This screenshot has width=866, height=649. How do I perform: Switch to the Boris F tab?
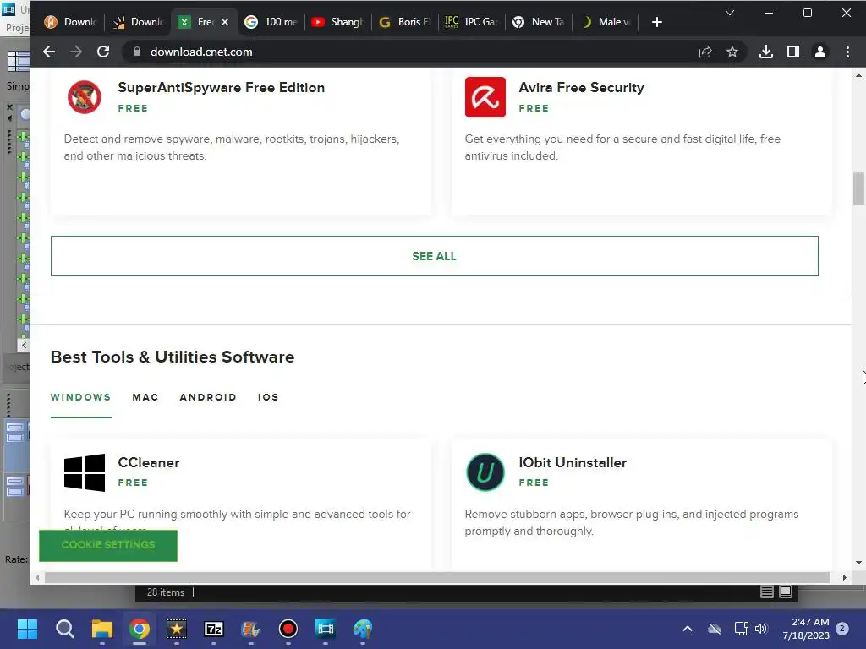pyautogui.click(x=405, y=22)
